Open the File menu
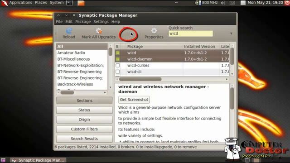Screen dimensions: 290x163 click(59, 22)
